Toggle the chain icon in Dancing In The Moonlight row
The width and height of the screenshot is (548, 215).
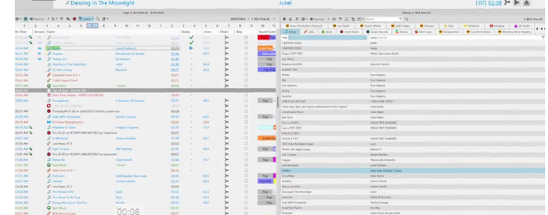point(226,64)
